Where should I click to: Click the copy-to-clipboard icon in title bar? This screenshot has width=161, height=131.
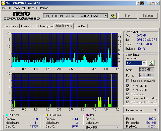(138, 3)
